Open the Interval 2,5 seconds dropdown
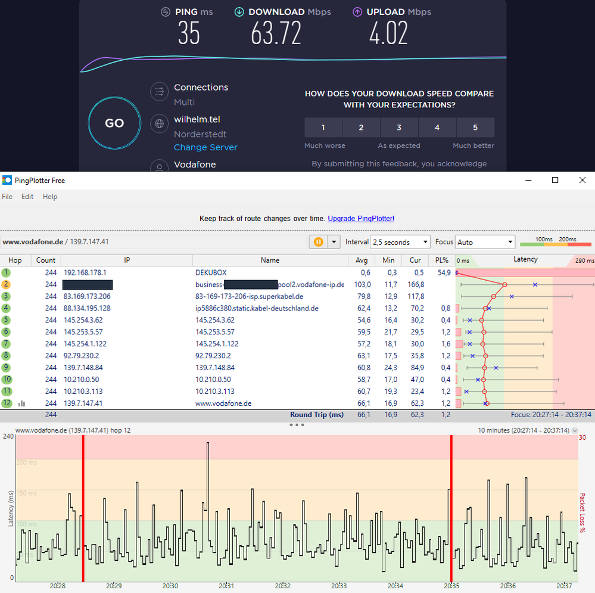Screen dimensions: 595x593 point(400,242)
